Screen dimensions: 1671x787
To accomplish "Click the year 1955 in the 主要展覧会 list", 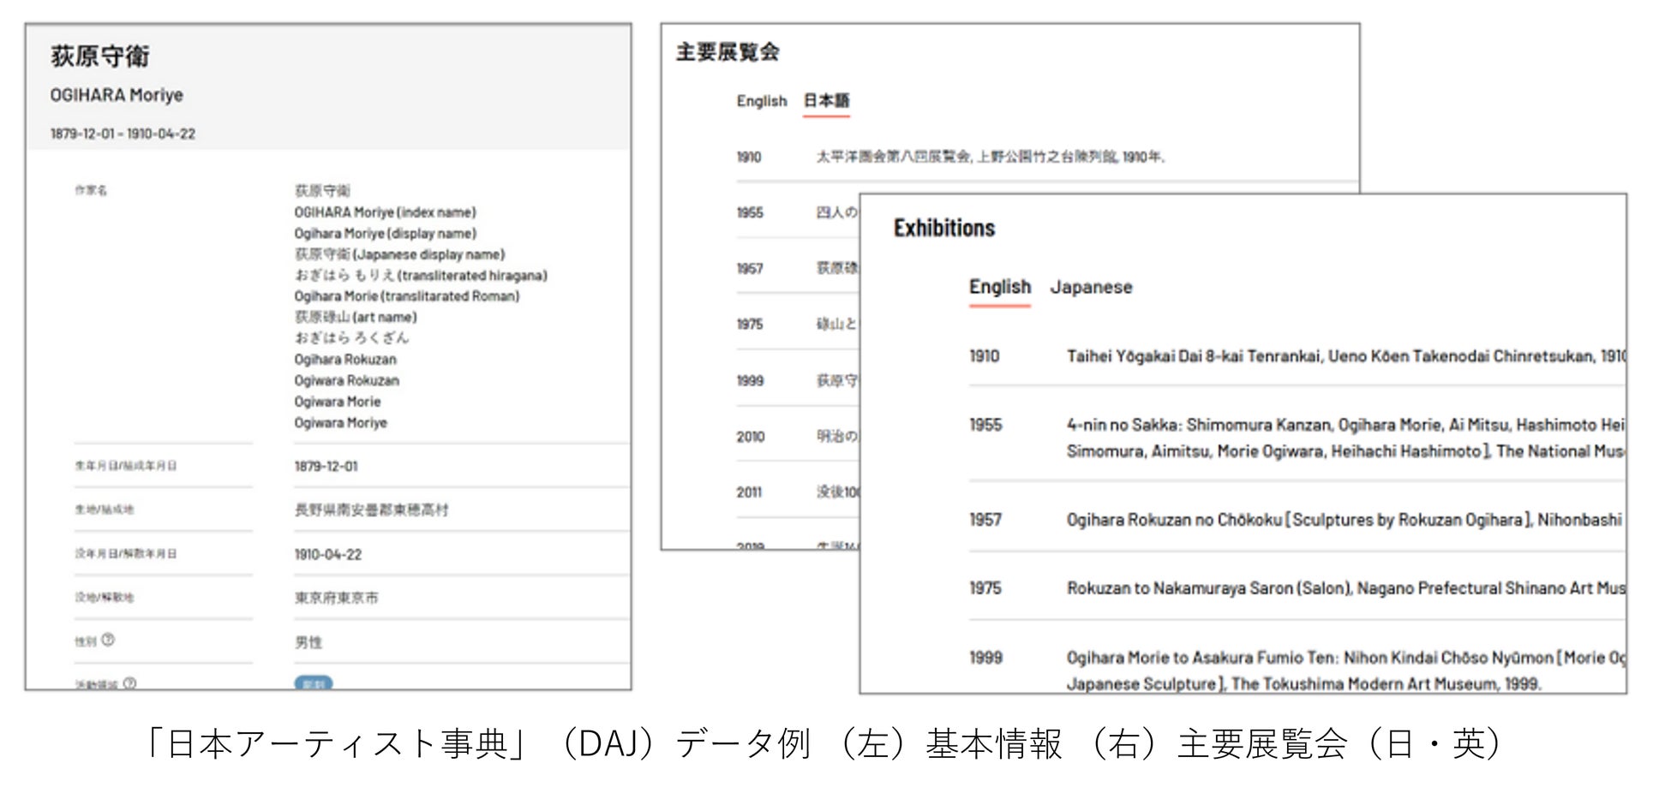I will tap(749, 212).
